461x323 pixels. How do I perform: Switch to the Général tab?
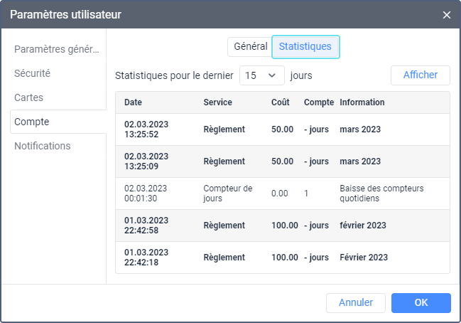tap(250, 46)
